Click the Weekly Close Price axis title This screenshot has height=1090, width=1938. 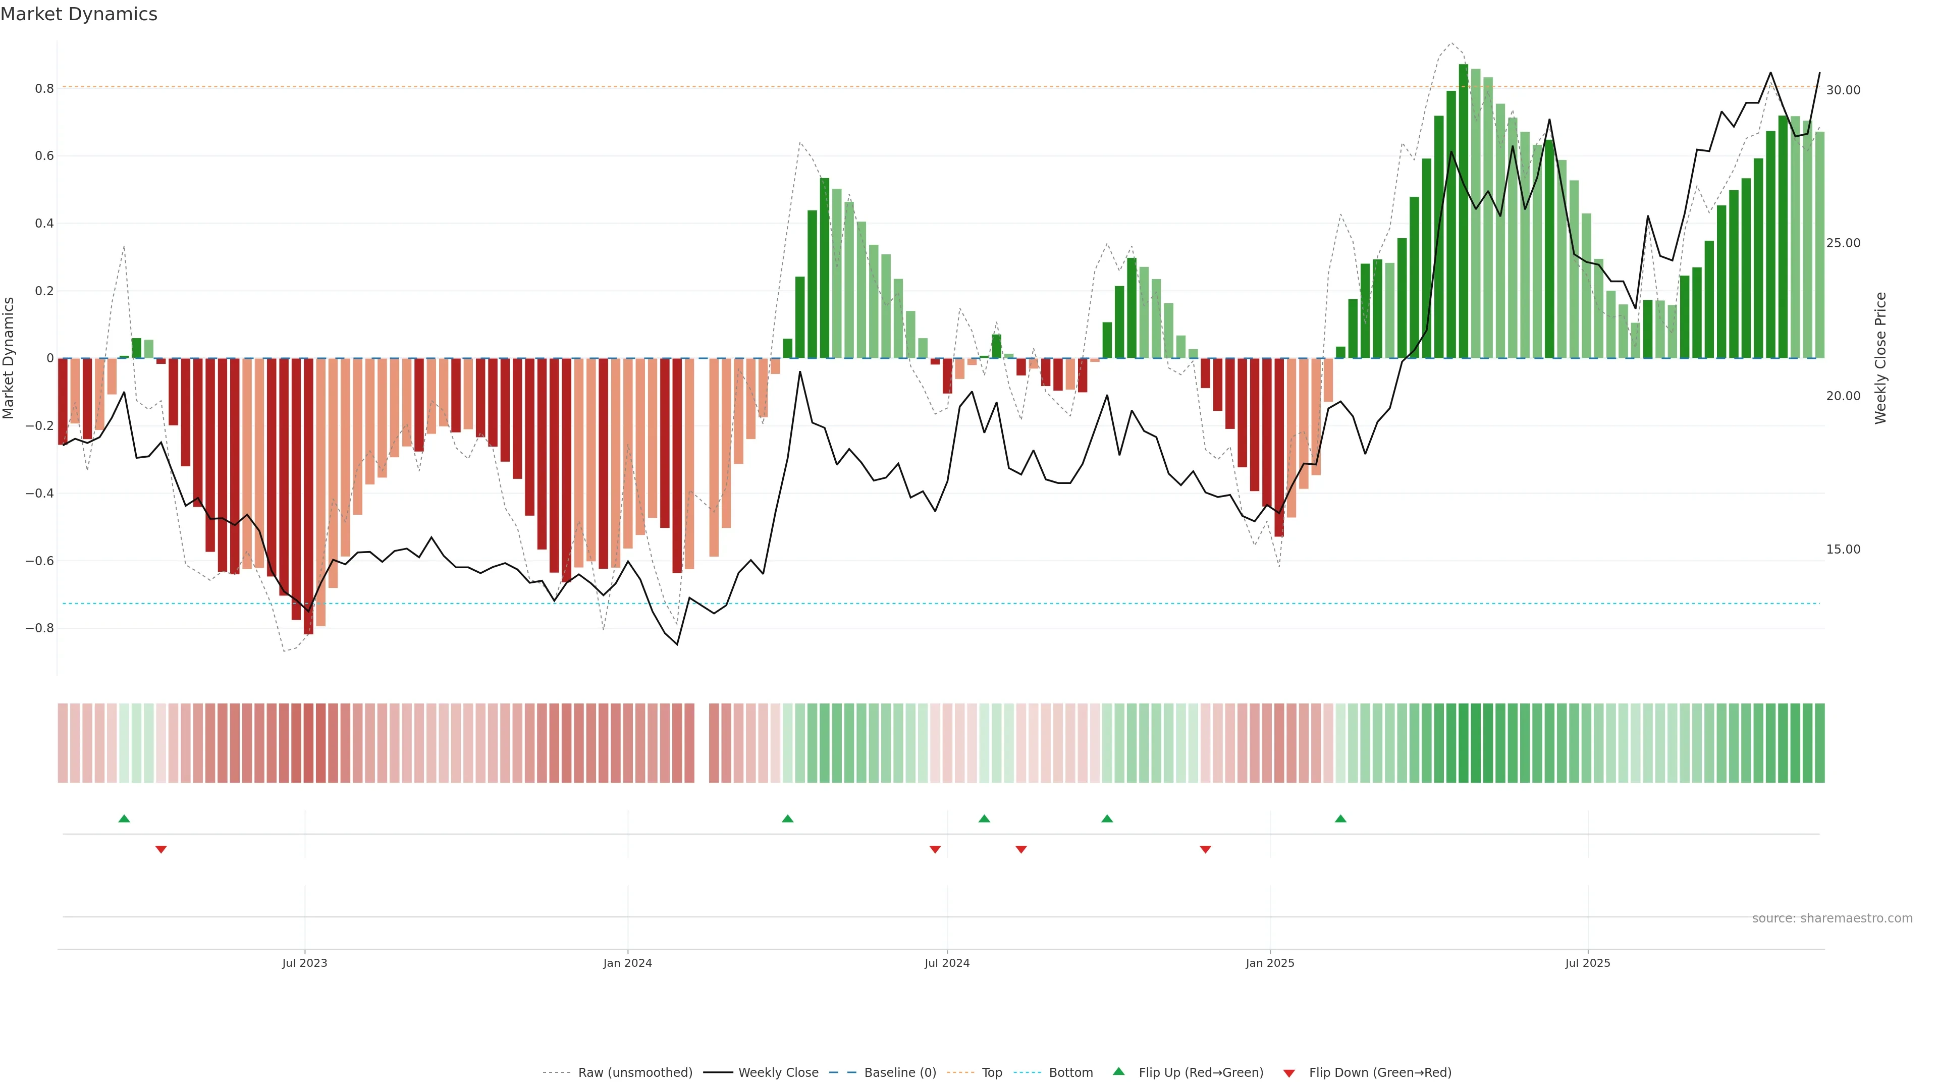click(x=1881, y=358)
